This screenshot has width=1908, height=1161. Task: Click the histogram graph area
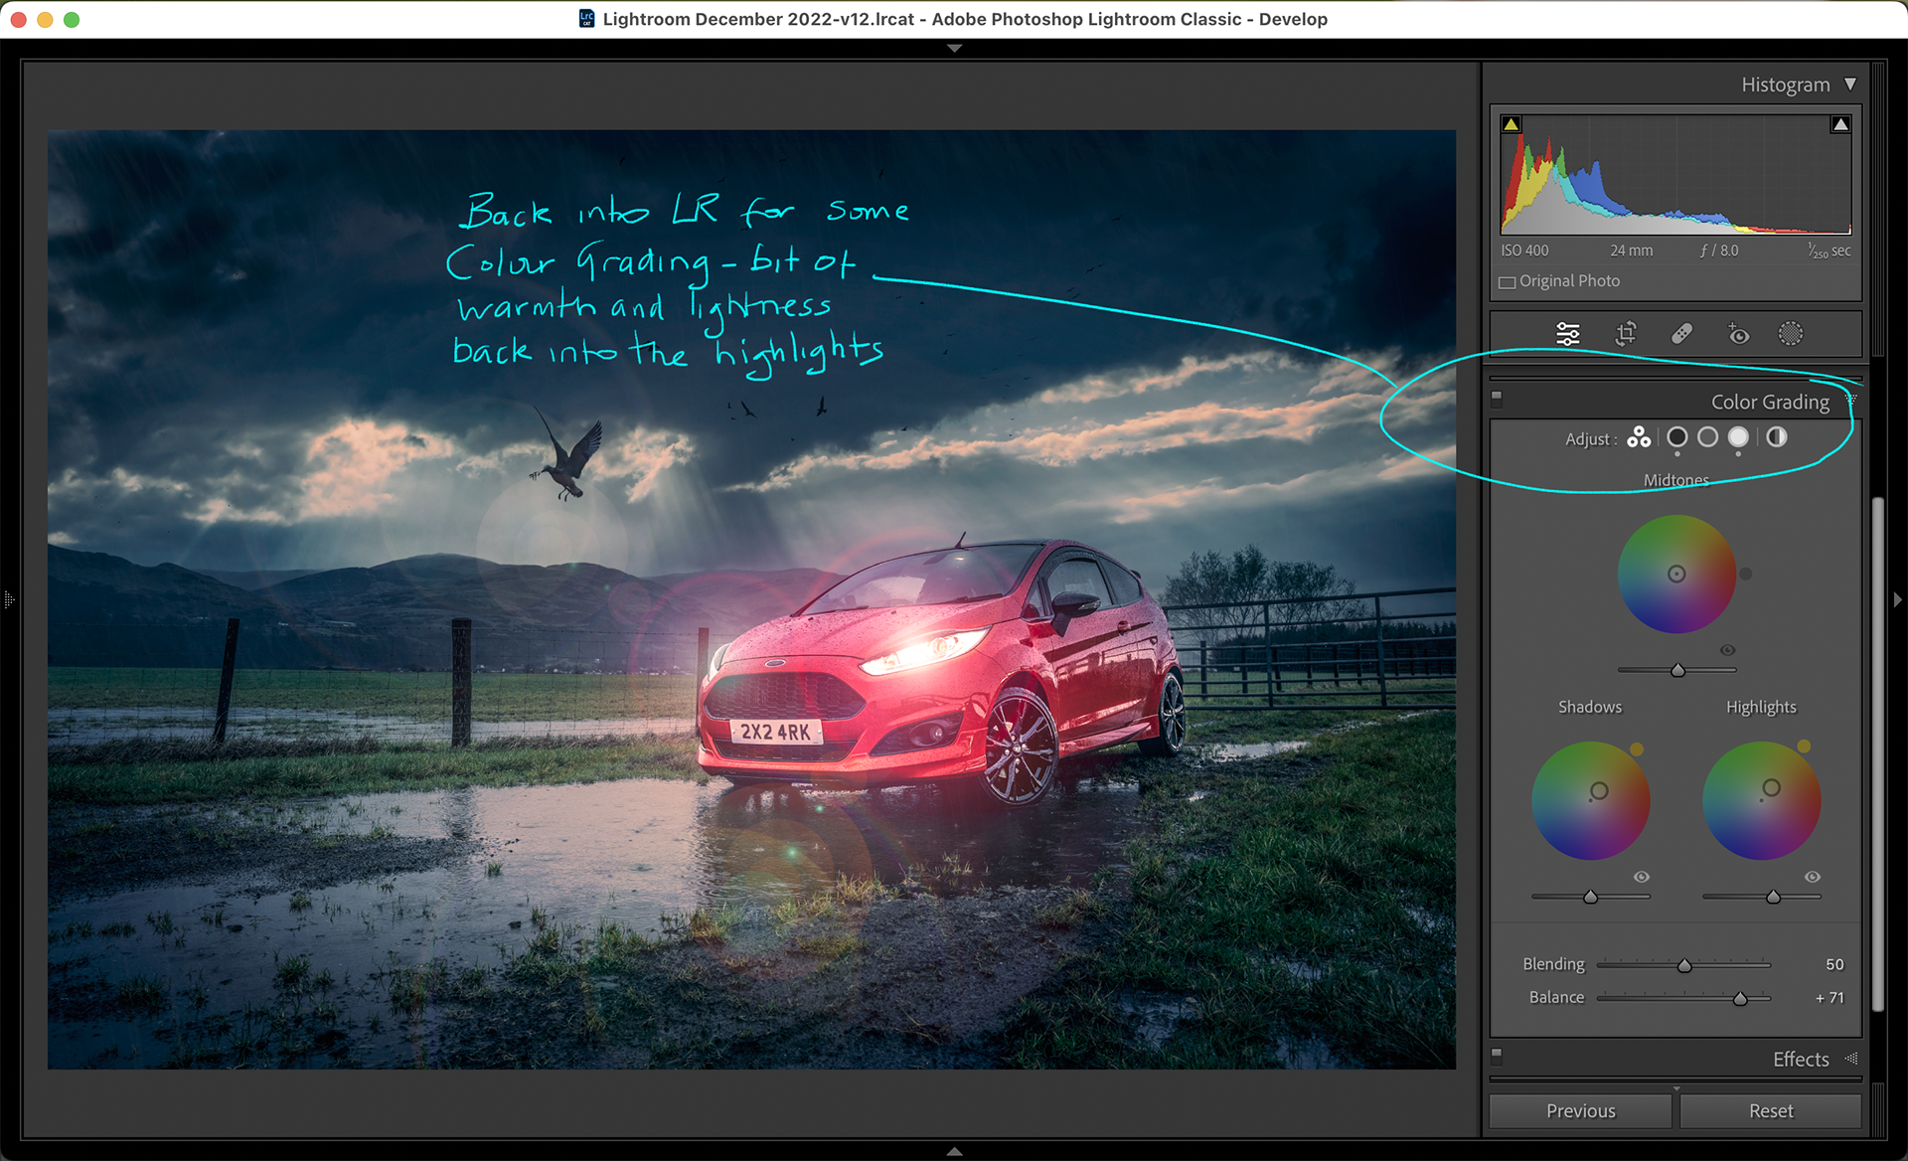click(x=1675, y=175)
